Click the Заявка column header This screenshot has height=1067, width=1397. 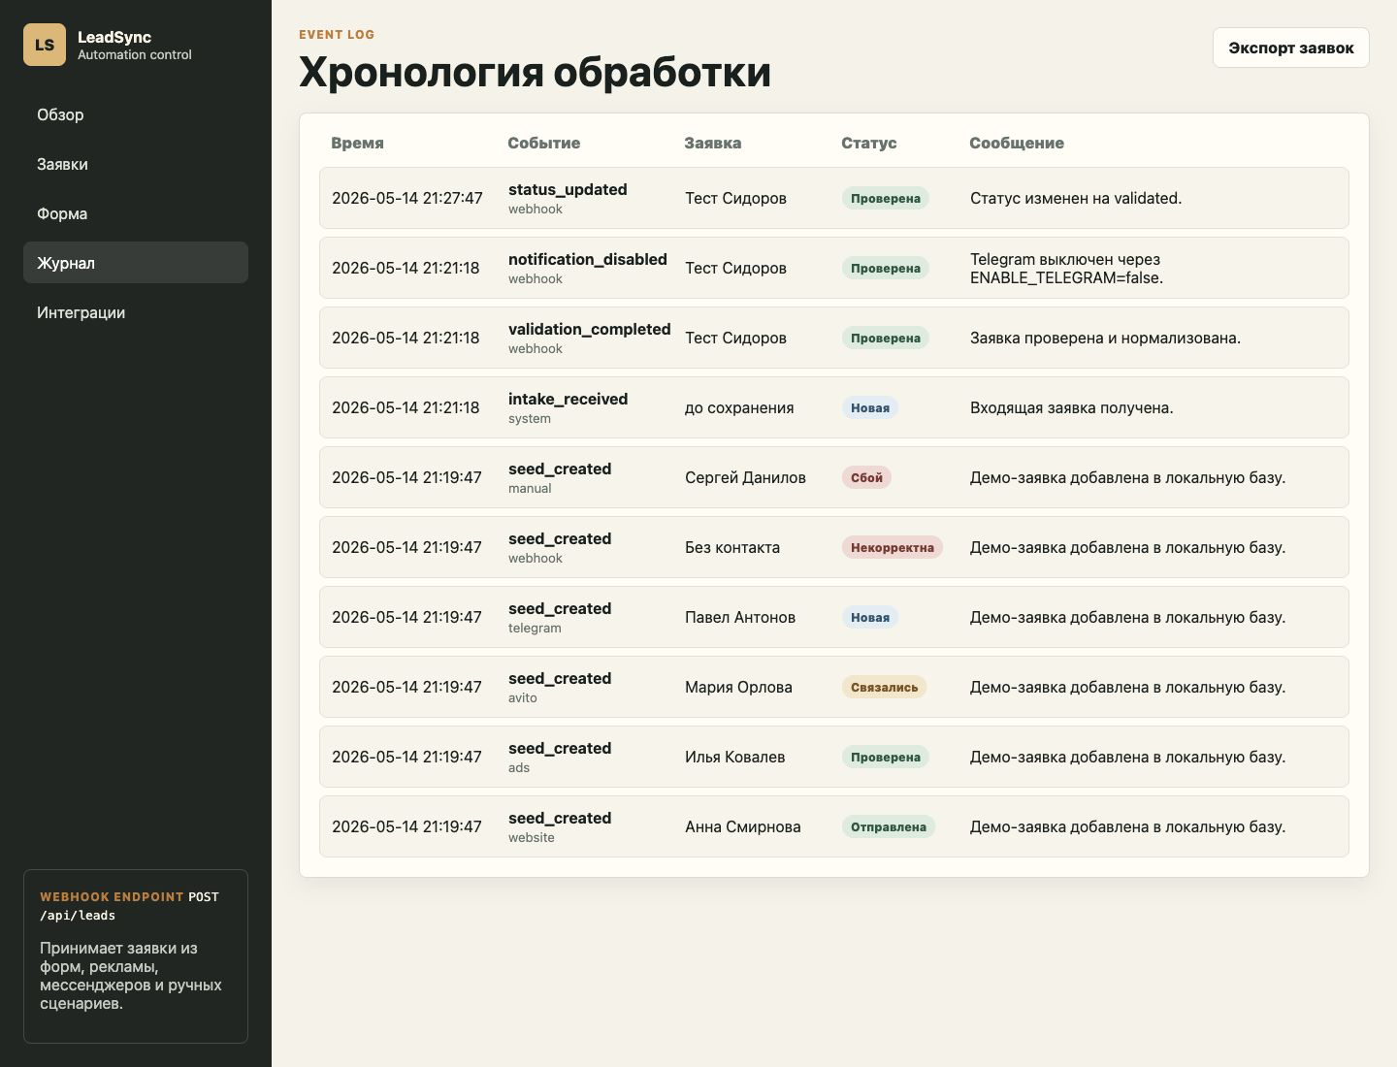[712, 143]
